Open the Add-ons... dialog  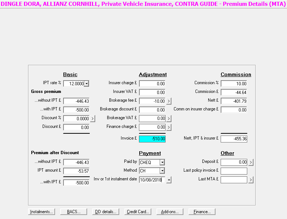170,212
